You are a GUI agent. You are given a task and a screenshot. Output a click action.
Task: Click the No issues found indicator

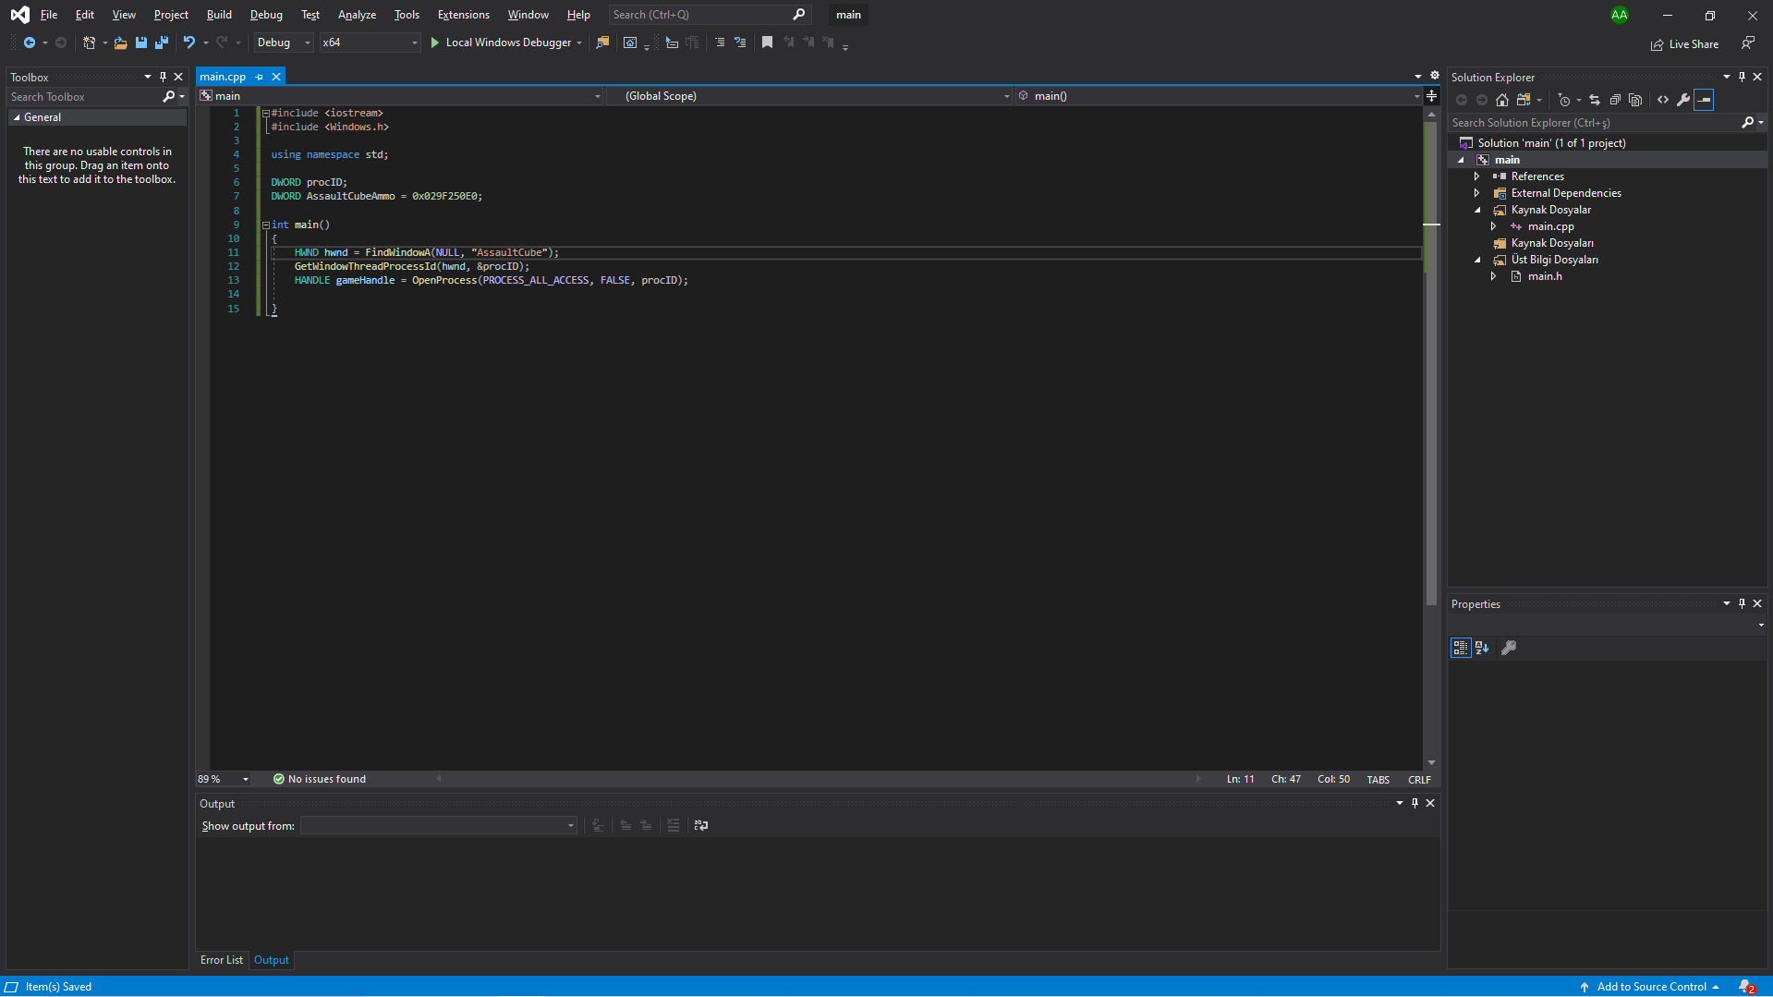pos(320,779)
